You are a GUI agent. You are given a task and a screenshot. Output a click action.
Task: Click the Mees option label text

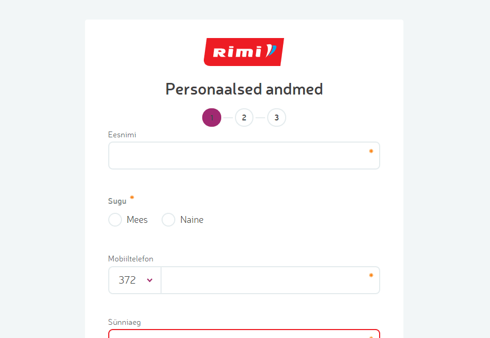coord(137,220)
